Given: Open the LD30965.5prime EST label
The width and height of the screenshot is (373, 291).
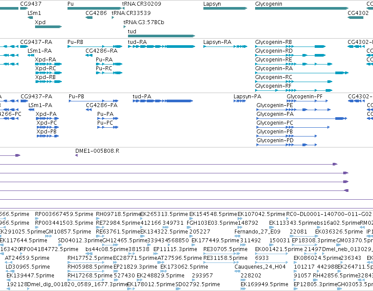Looking at the screenshot, I should [x=28, y=267].
